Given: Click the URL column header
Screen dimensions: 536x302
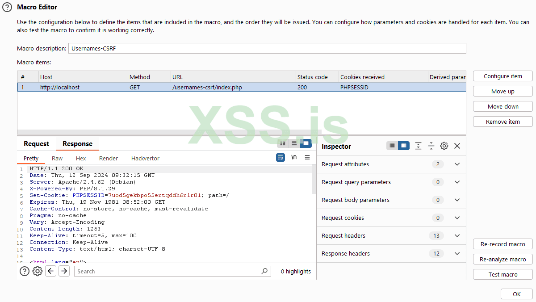Looking at the screenshot, I should pos(233,77).
